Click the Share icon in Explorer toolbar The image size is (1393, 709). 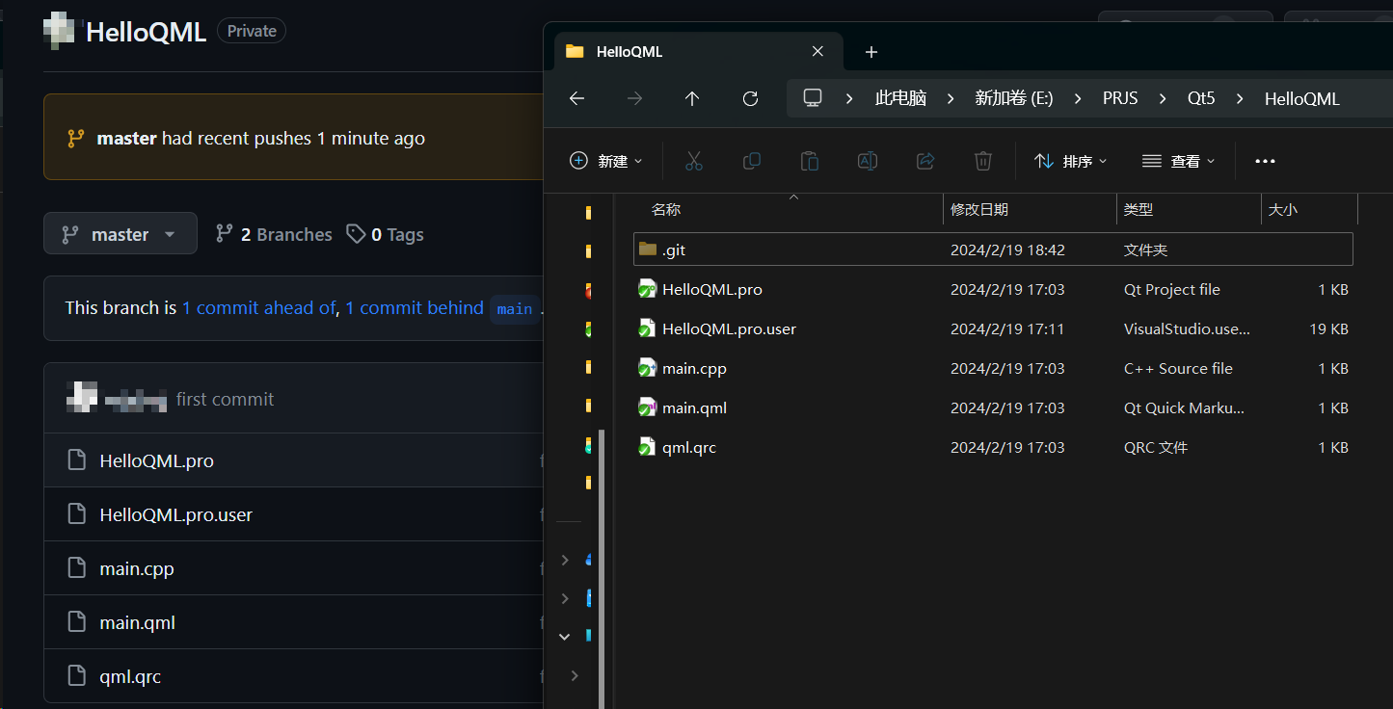(925, 161)
